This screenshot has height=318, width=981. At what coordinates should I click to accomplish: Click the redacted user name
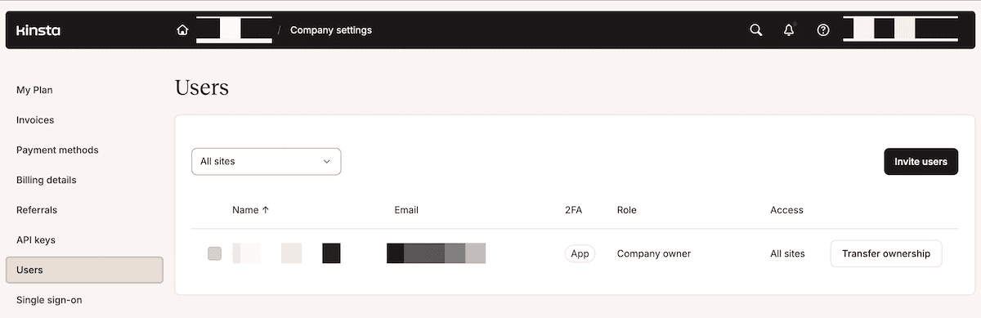click(286, 253)
